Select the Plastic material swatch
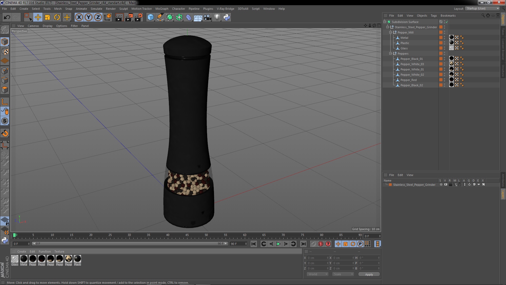506x285 pixels. pos(77,259)
